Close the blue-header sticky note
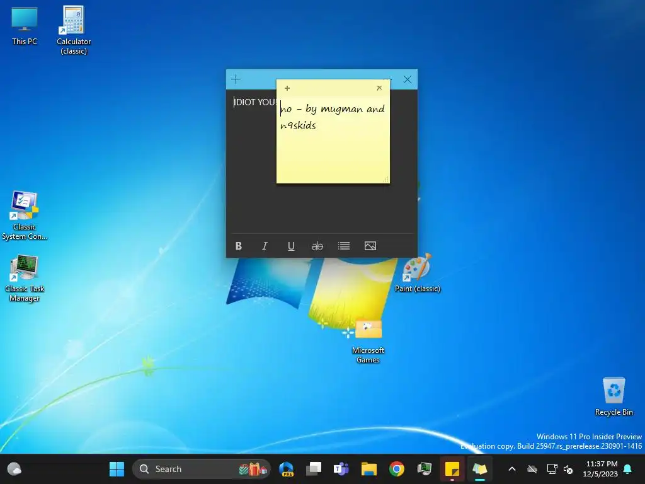645x484 pixels. point(408,79)
